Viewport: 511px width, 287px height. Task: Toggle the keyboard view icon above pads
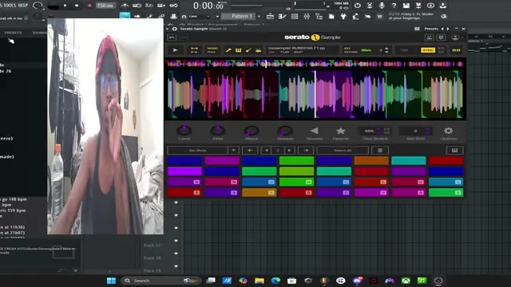454,150
